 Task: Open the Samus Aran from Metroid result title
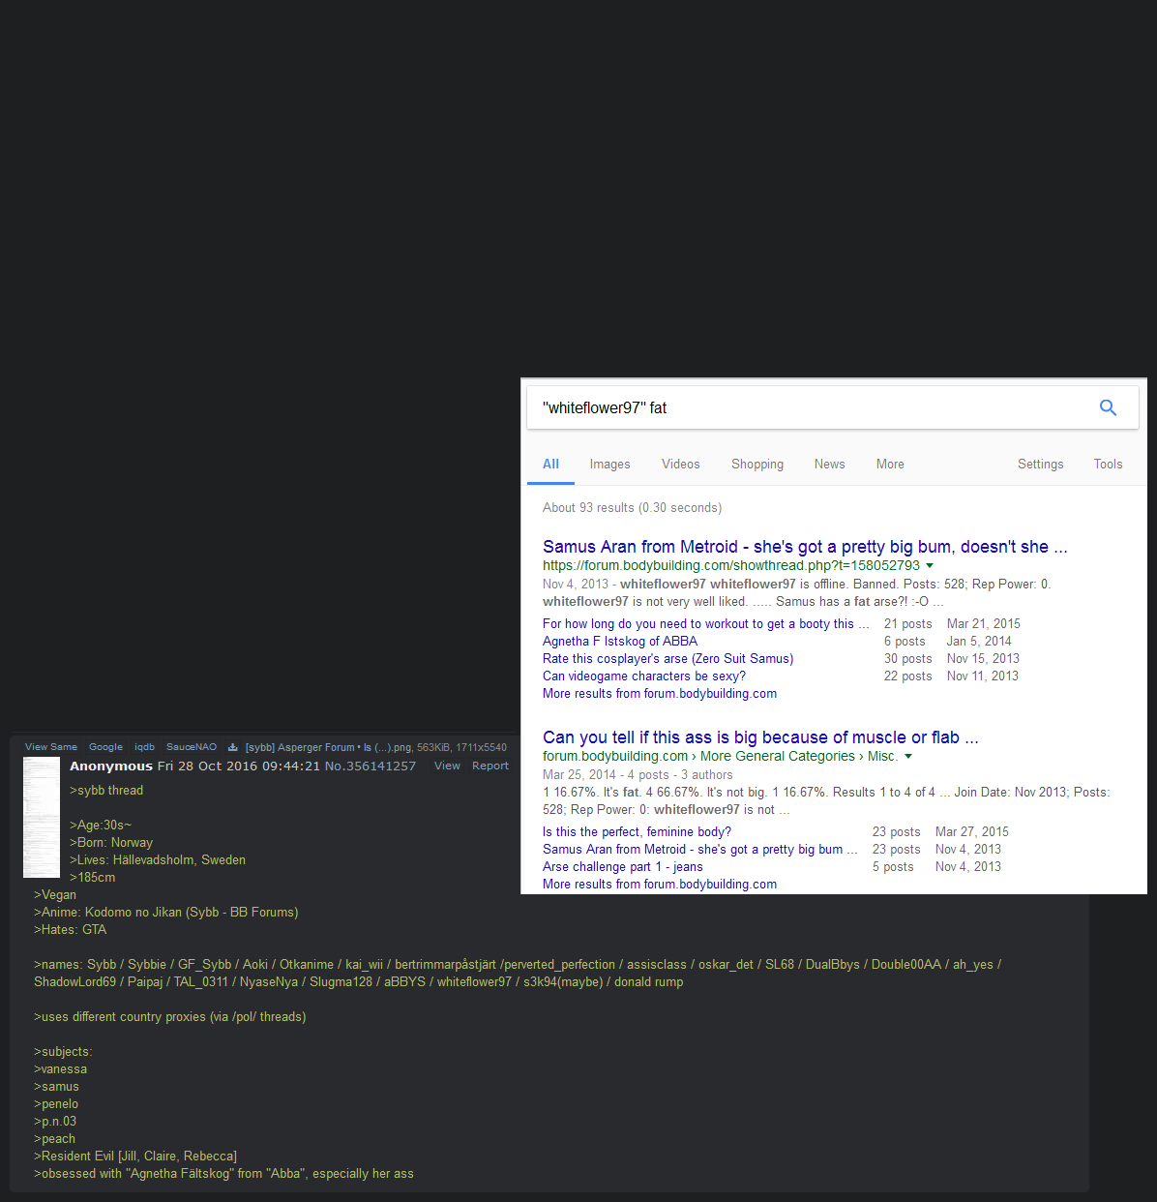coord(805,547)
